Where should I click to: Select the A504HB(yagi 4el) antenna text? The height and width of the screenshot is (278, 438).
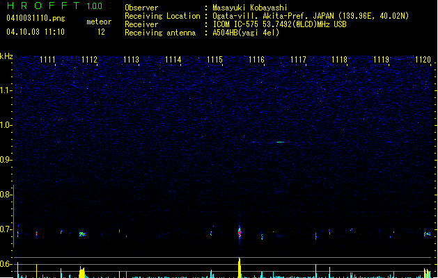tap(246, 33)
